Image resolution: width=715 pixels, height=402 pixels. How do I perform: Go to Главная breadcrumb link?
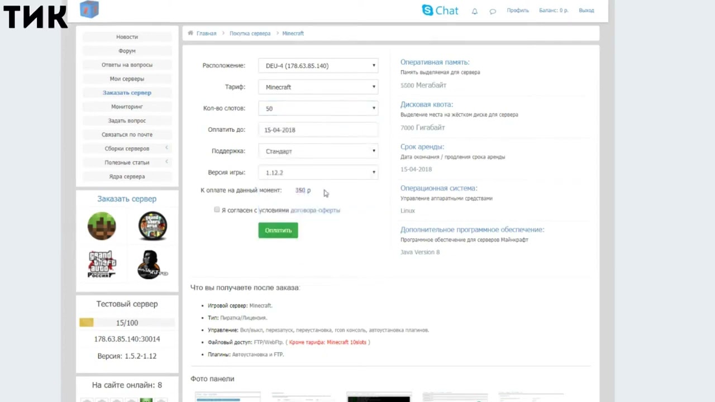click(206, 33)
